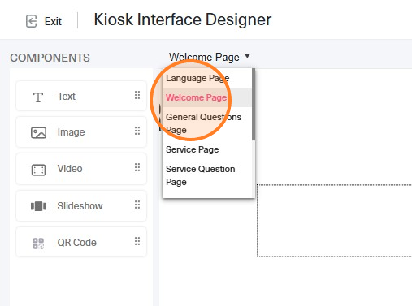This screenshot has width=412, height=306.
Task: Click the drag handle dots beside Text
Action: pyautogui.click(x=137, y=95)
